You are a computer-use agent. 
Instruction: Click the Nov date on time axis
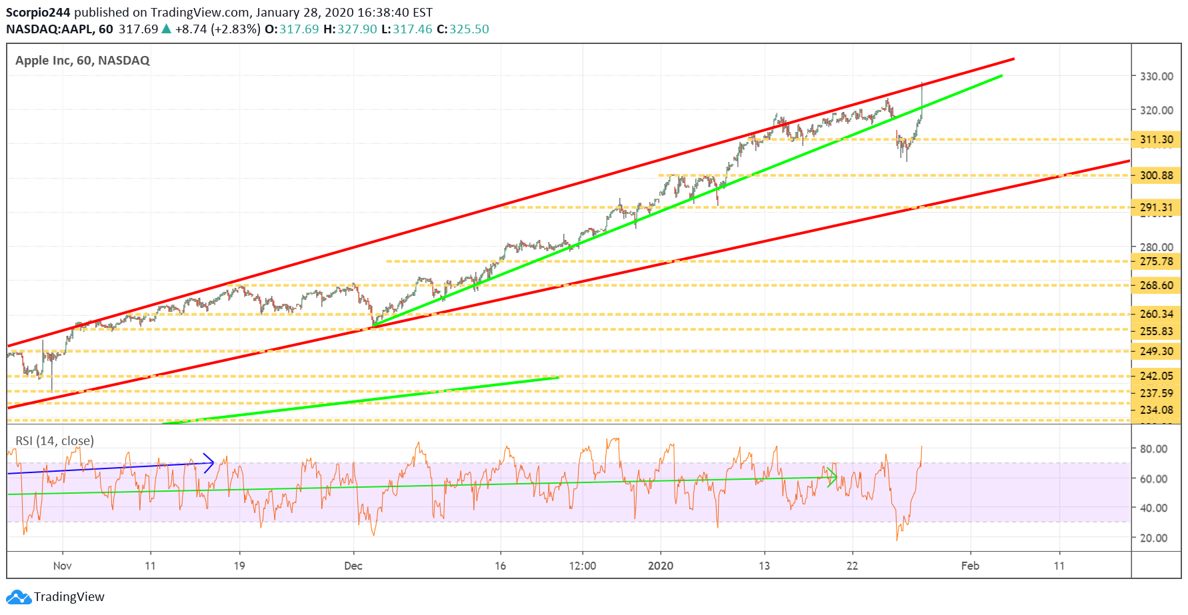(62, 566)
